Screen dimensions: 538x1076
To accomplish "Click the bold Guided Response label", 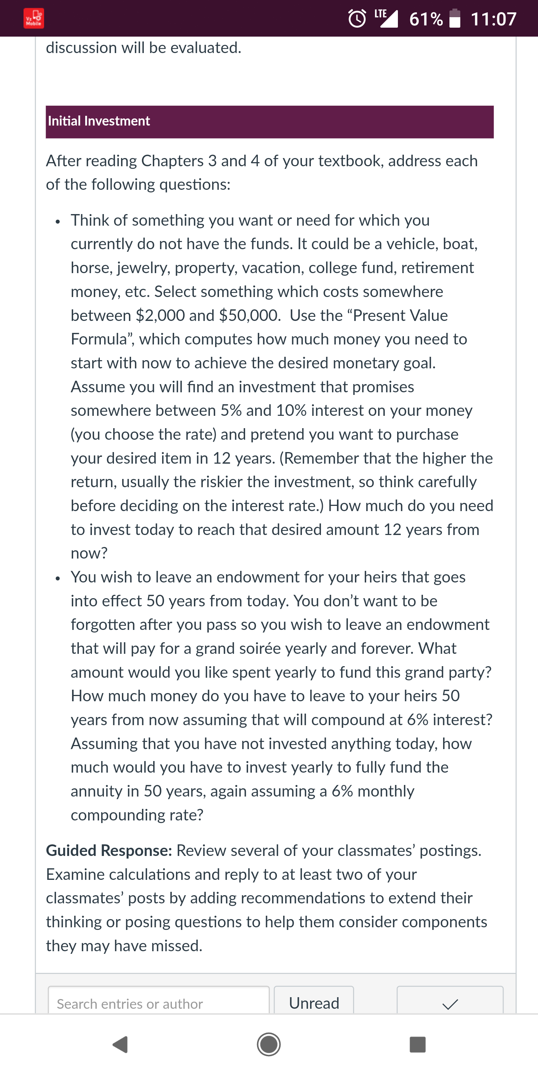I will tap(109, 850).
